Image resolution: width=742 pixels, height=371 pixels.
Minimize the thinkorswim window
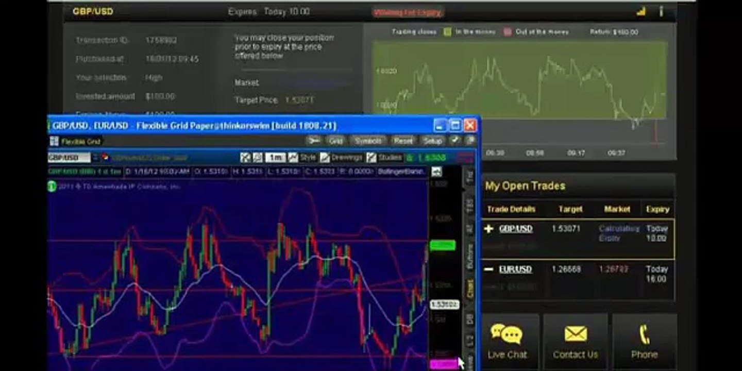tap(440, 125)
